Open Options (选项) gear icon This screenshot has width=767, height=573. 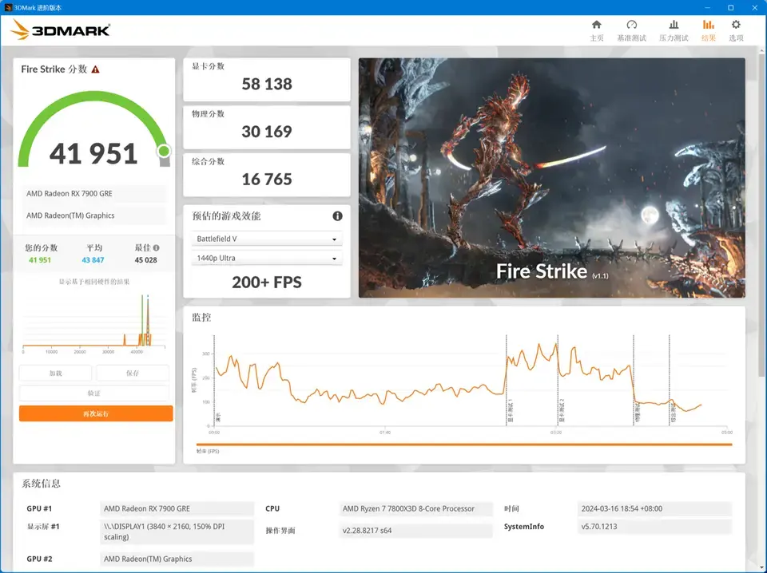point(736,25)
